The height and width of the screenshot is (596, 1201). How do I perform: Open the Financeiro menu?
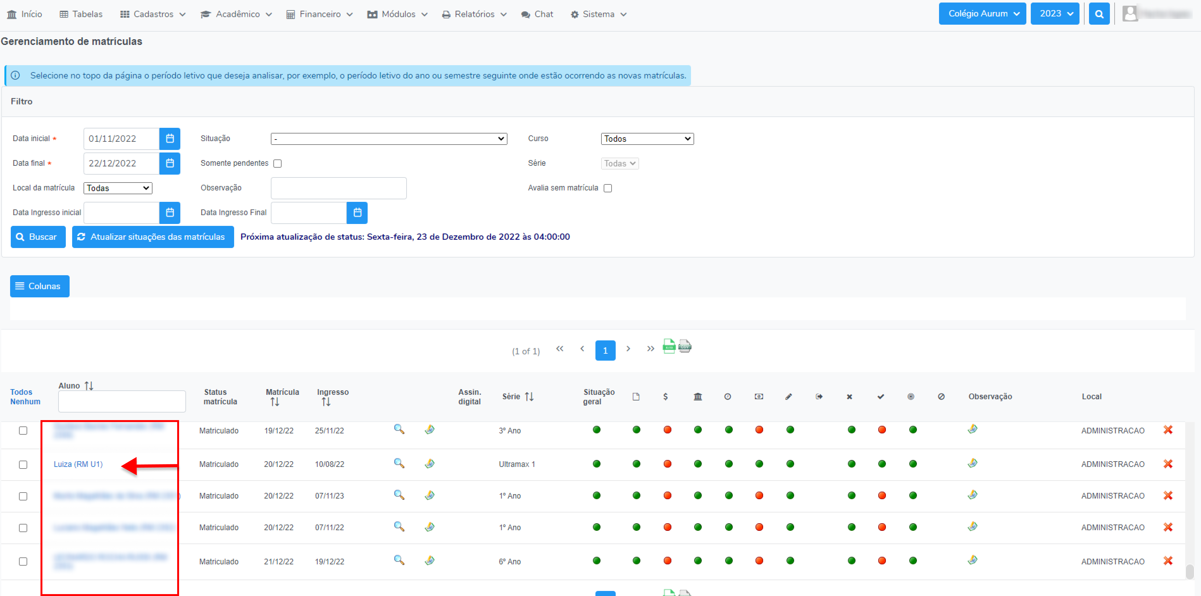pos(319,14)
